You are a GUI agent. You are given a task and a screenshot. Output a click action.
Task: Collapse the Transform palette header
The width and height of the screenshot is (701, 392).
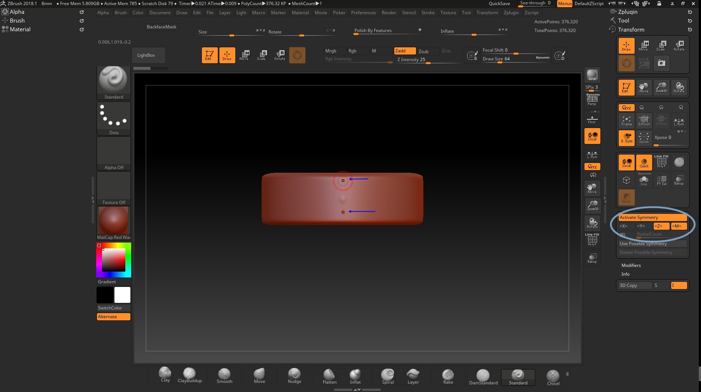point(631,29)
